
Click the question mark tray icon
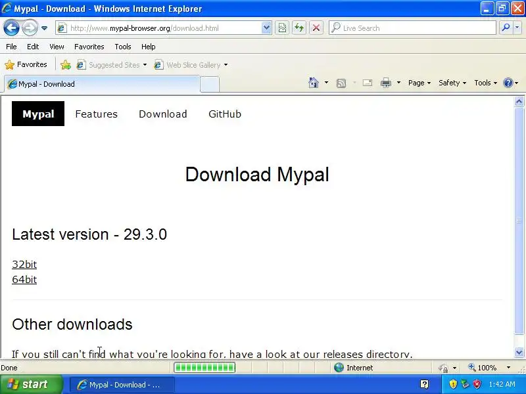pos(424,384)
